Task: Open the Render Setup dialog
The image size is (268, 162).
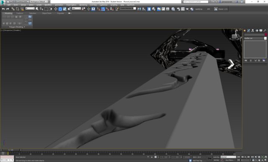Action: click(178, 9)
